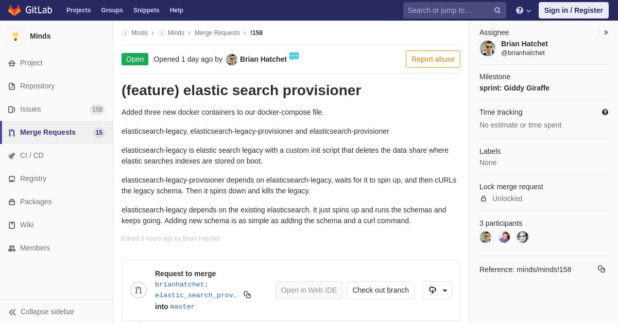Click the Report abuse button
Image resolution: width=618 pixels, height=324 pixels.
pyautogui.click(x=433, y=59)
